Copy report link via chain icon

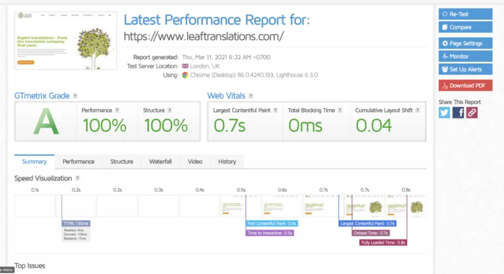(x=472, y=113)
